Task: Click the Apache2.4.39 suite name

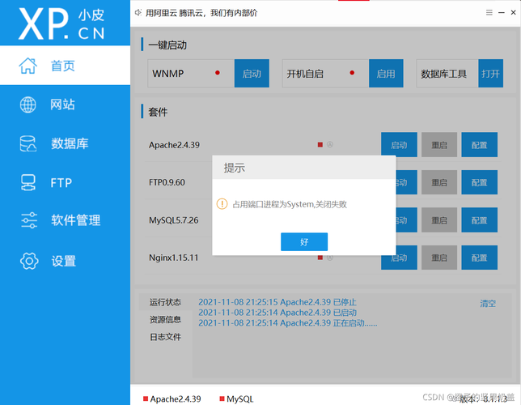Action: [174, 145]
